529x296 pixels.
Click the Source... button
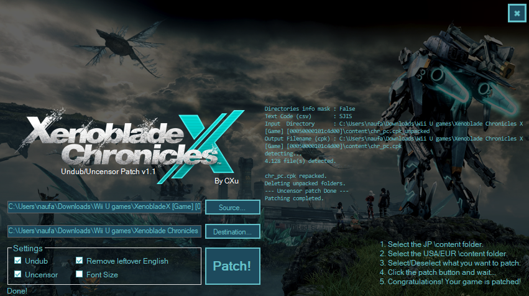pyautogui.click(x=232, y=207)
